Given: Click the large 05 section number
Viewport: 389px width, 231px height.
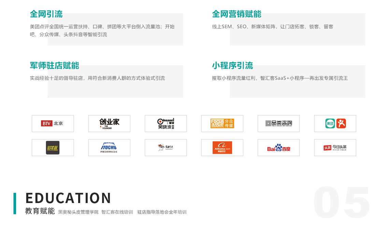Looking at the screenshot, I should [x=341, y=203].
